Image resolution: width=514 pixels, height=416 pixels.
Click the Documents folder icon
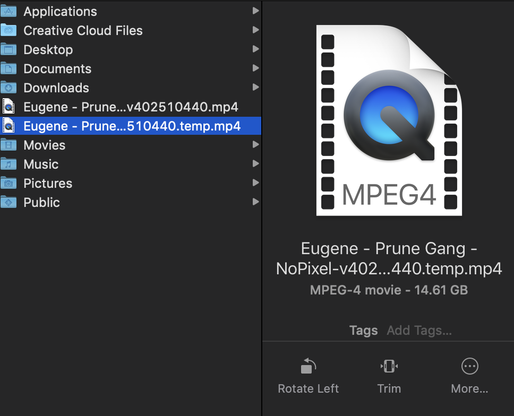[x=8, y=68]
